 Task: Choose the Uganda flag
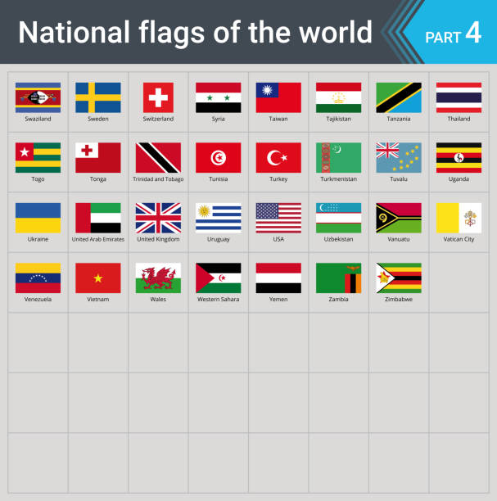coord(459,157)
